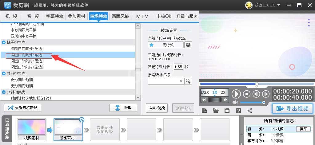
Task: Click the transition list scroll-down arrow
Action: [x=138, y=97]
